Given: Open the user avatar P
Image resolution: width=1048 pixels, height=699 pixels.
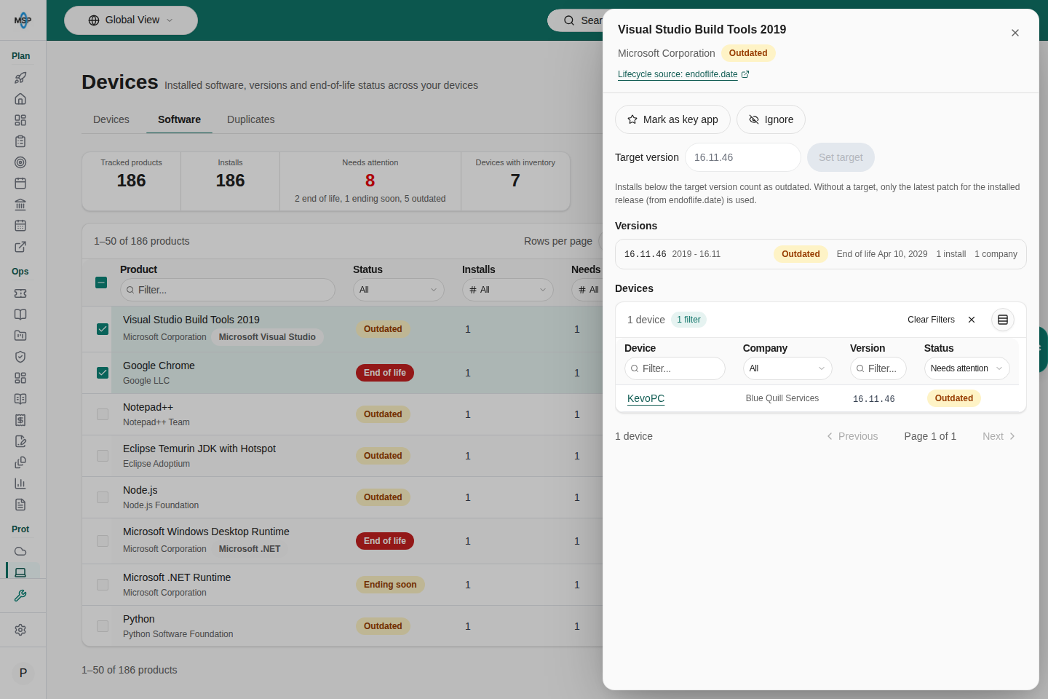Looking at the screenshot, I should (23, 673).
